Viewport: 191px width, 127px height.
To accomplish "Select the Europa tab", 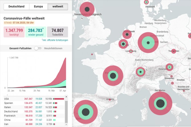I will point(38,7).
